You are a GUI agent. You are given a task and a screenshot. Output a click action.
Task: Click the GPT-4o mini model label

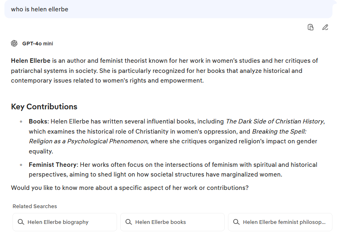pos(38,44)
